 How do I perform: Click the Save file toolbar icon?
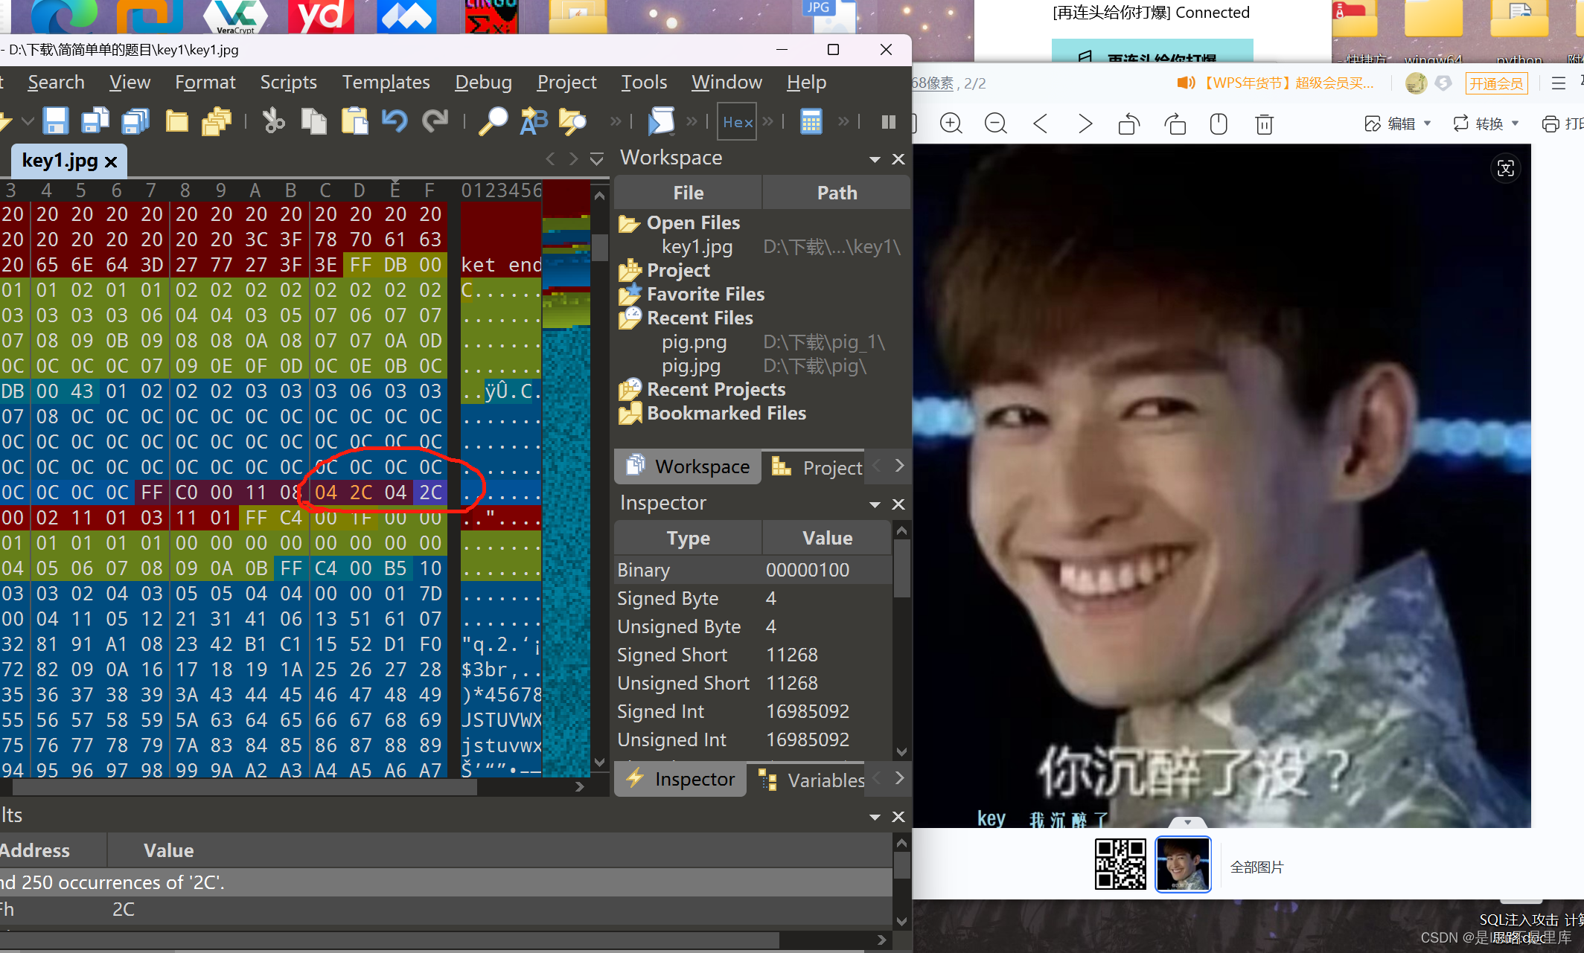tap(56, 121)
